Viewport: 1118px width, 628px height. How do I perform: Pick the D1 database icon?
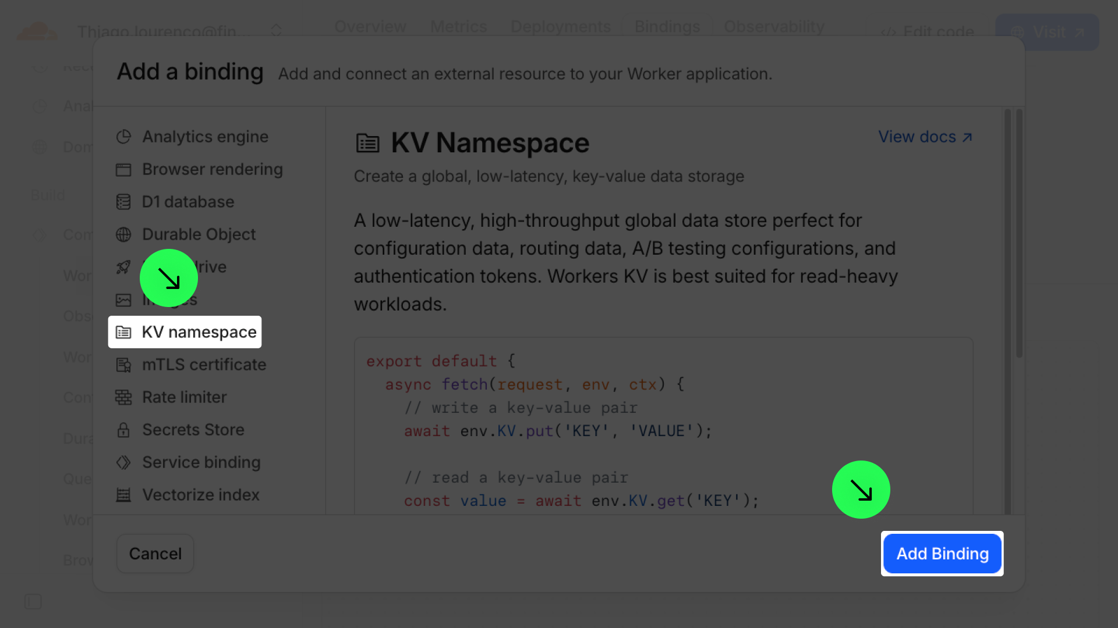pyautogui.click(x=123, y=202)
